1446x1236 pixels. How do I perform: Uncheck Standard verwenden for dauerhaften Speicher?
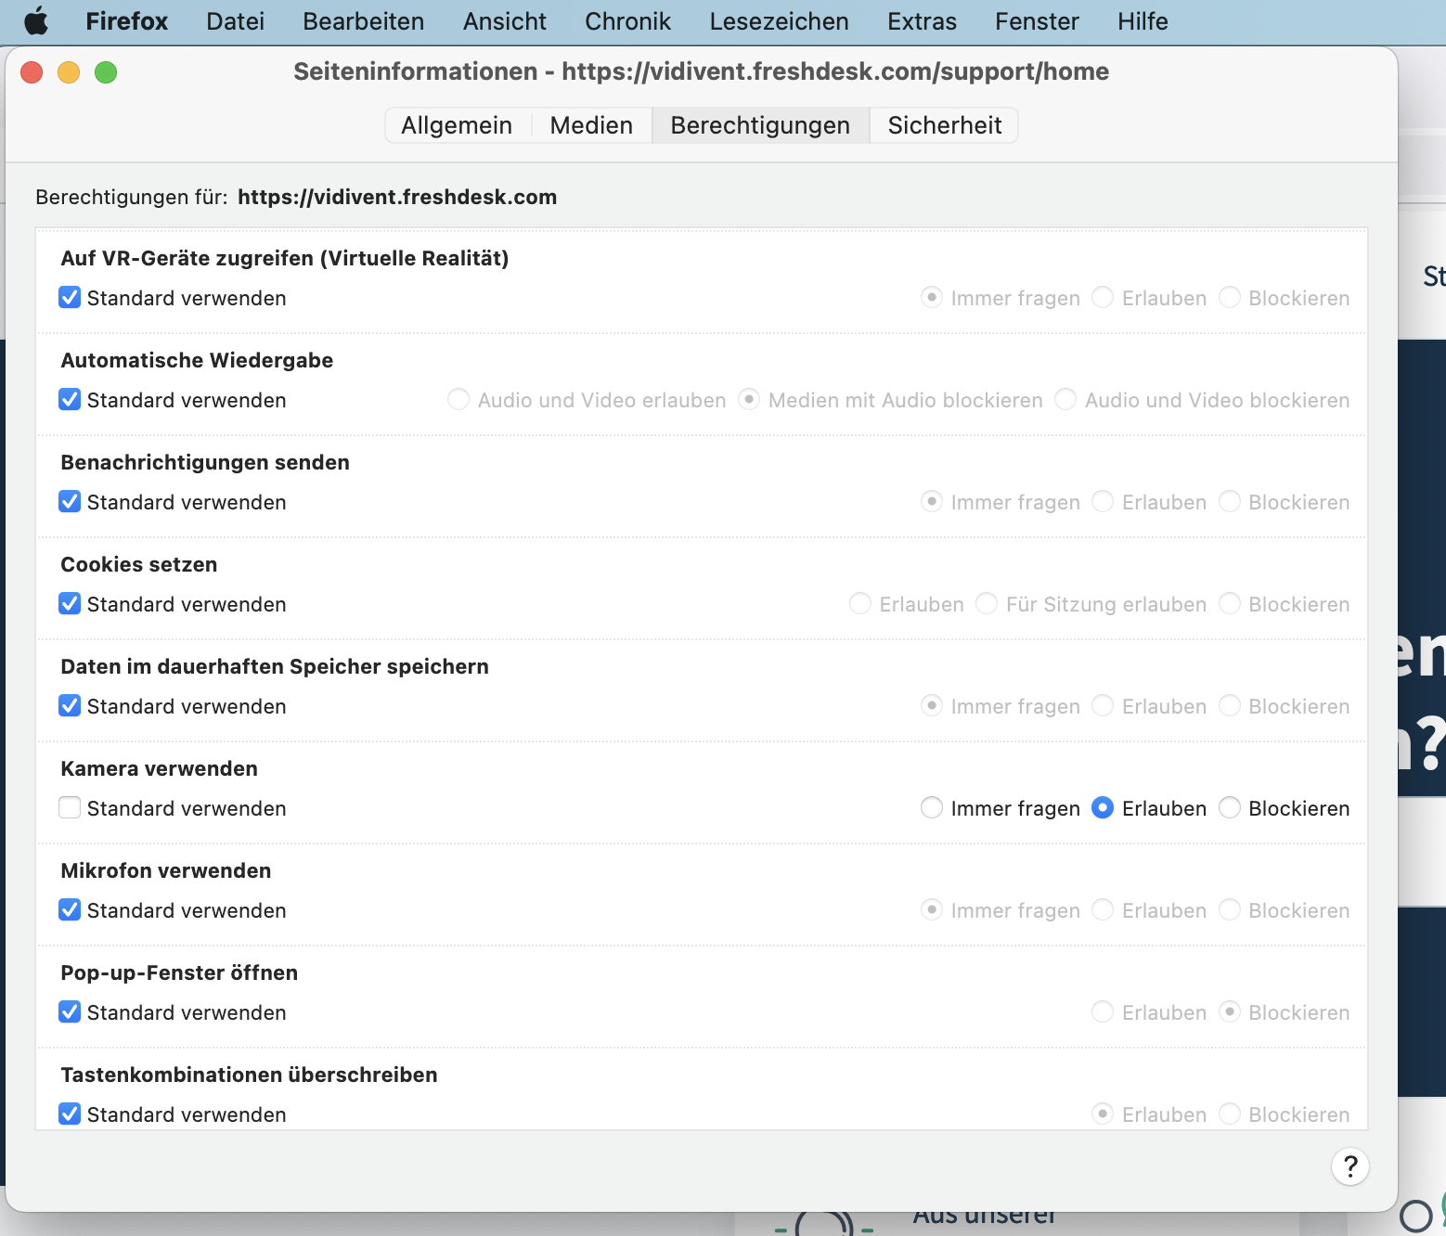click(70, 705)
